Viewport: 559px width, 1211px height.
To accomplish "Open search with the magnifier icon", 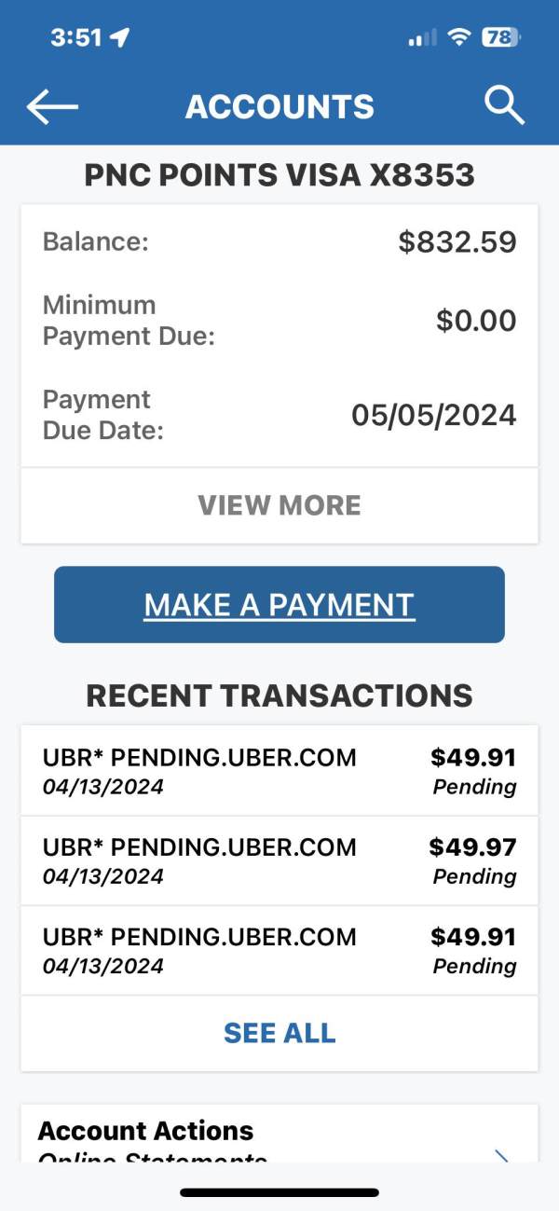I will [504, 105].
